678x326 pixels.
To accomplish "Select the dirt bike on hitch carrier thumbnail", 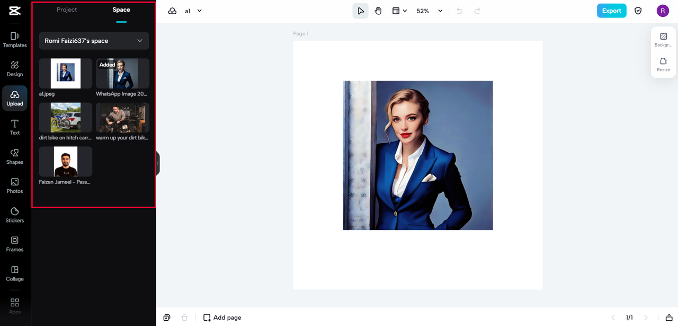I will point(66,117).
